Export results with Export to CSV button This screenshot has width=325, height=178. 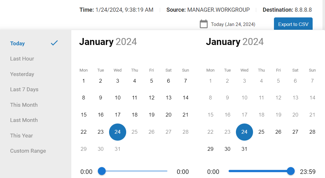coord(293,24)
